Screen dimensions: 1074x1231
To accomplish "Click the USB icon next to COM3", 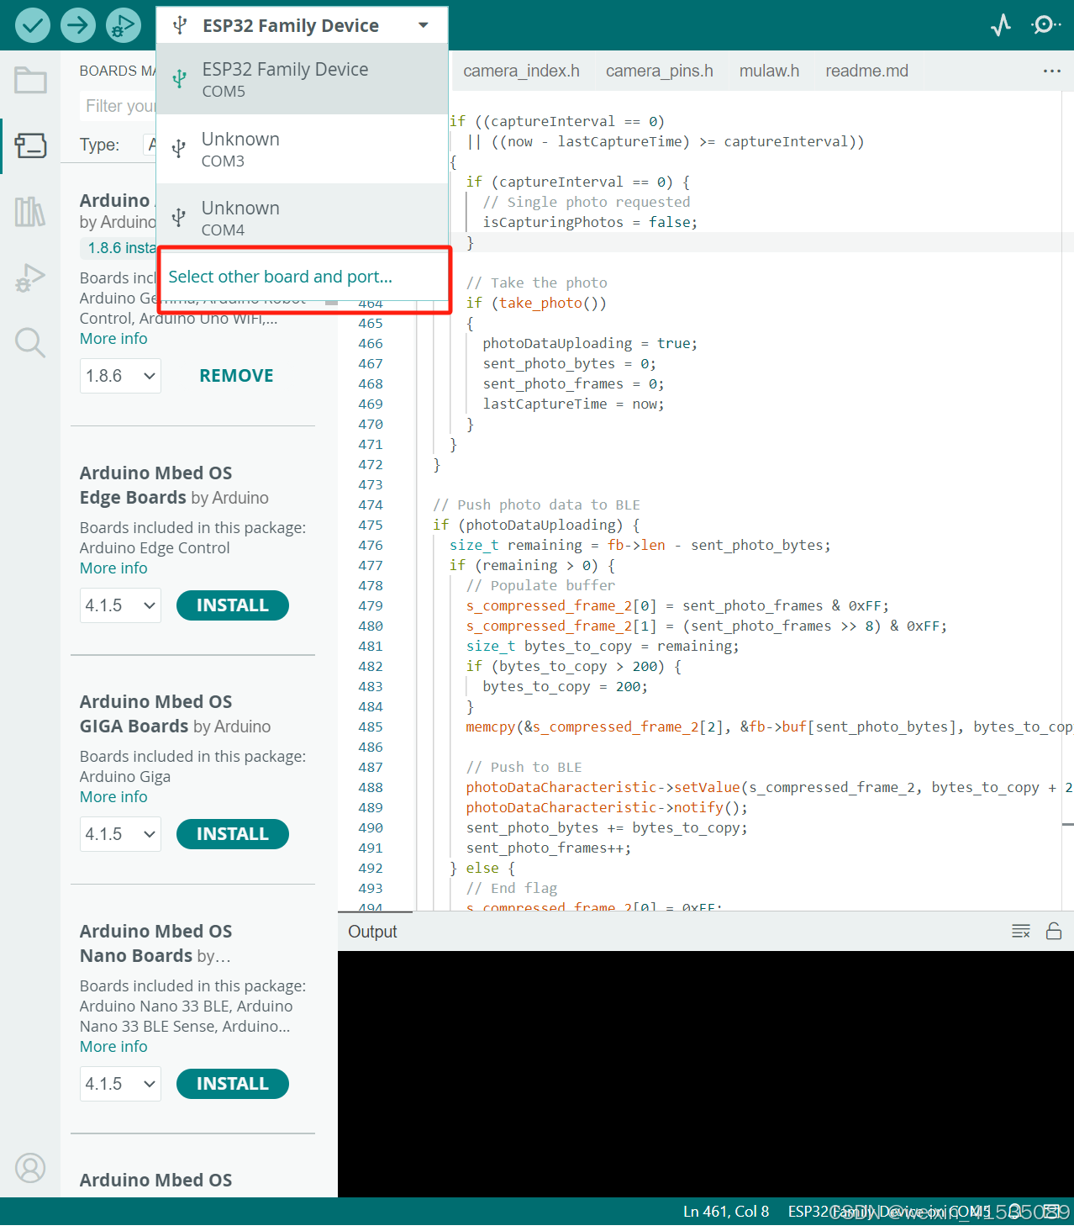I will tap(179, 149).
